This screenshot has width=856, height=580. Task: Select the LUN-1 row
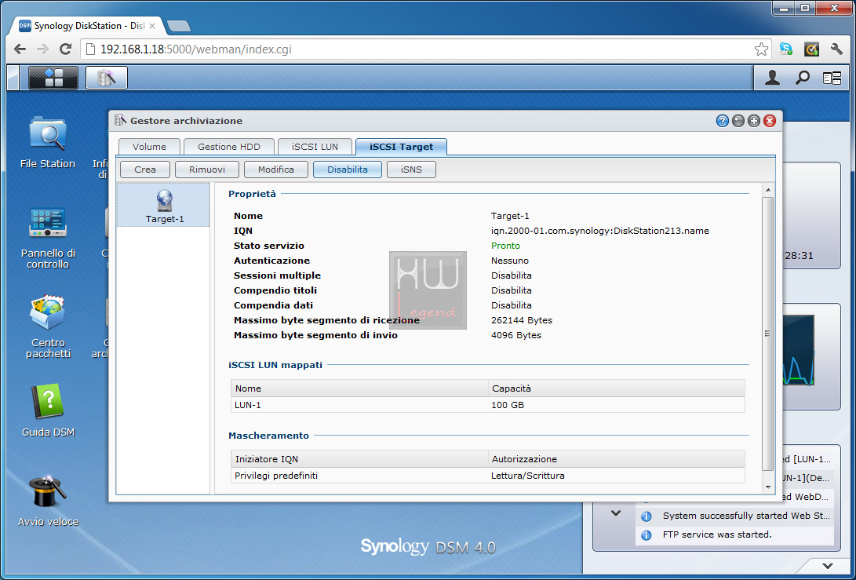coord(487,405)
